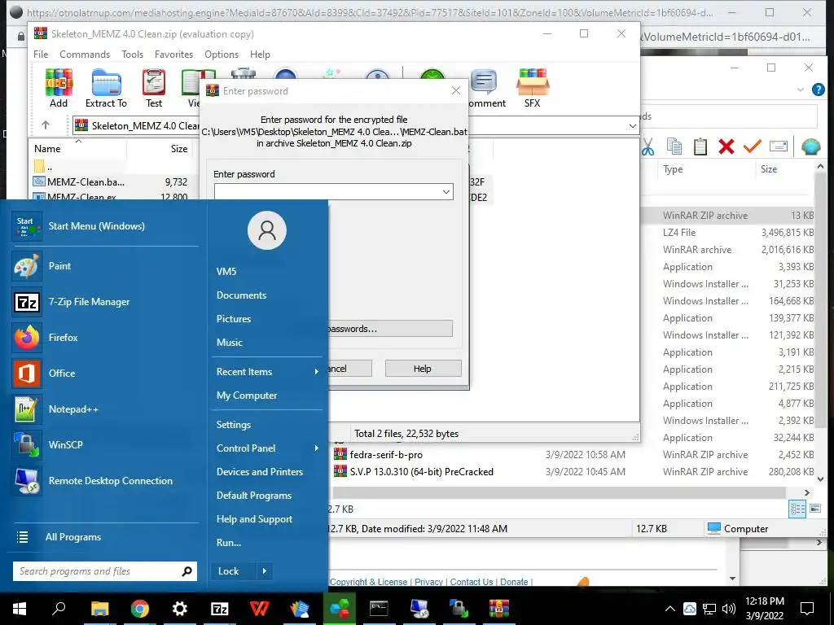The height and width of the screenshot is (625, 834).
Task: Click the Explorer horizontal scrollbar
Action: pos(560,492)
